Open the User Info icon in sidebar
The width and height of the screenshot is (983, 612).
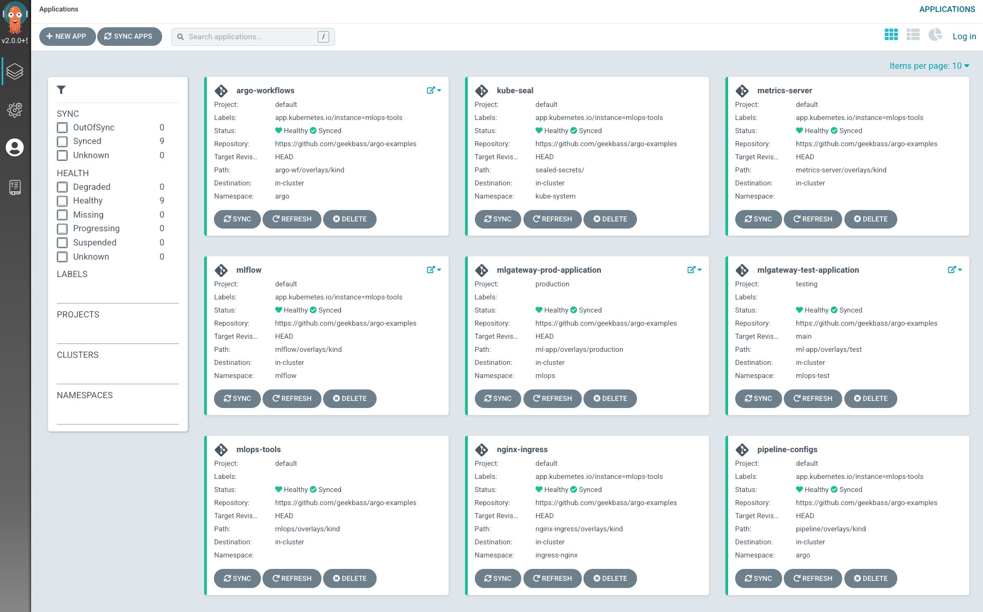tap(15, 147)
